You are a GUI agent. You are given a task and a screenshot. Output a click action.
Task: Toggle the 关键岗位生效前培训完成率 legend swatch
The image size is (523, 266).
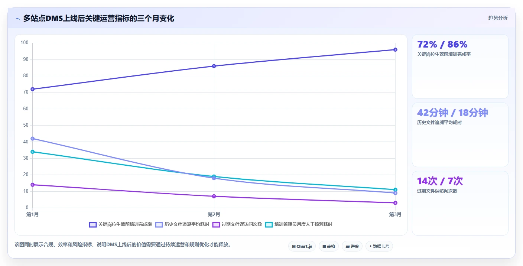tap(93, 224)
